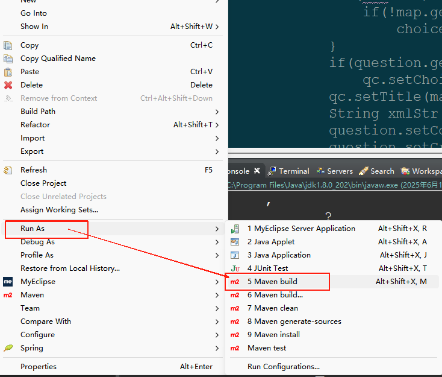Image resolution: width=442 pixels, height=377 pixels.
Task: Open Properties from context menu
Action: click(x=39, y=367)
